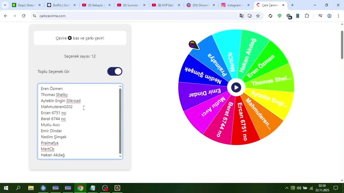View site information icon in address bar
The width and height of the screenshot is (344, 193).
point(34,16)
